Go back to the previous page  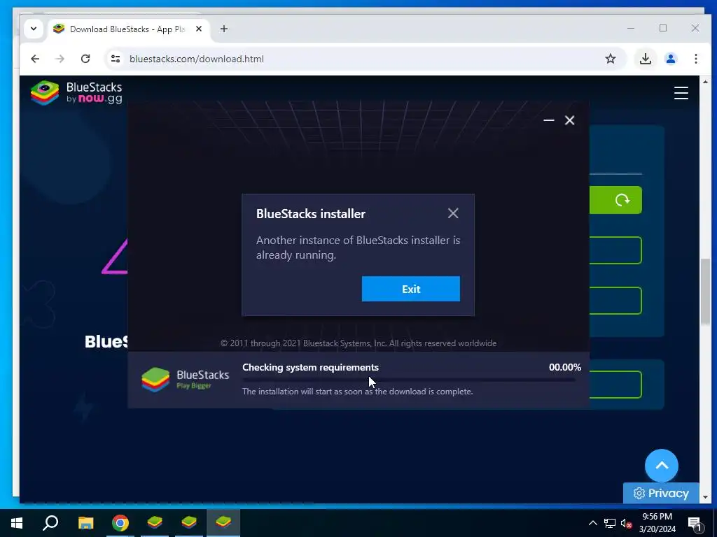[x=35, y=59]
